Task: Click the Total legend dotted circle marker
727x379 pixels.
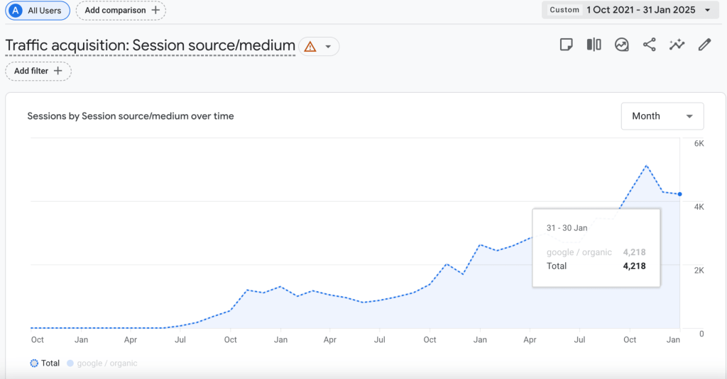Action: point(34,363)
